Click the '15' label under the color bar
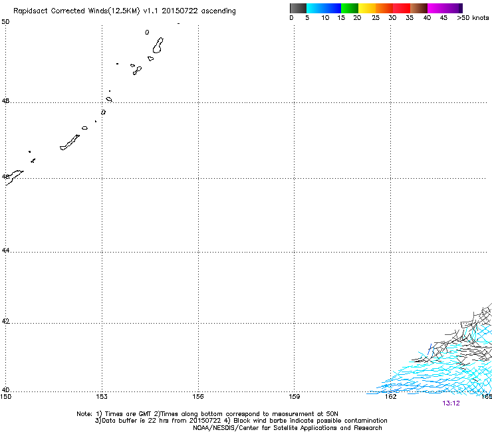Image resolution: width=492 pixels, height=432 pixels. 341,18
